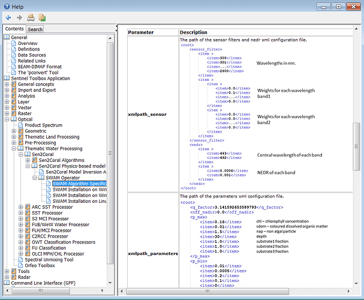Viewport: 364px width, 300px height.
Task: Click the General concepts folder icon
Action: (x=14, y=84)
